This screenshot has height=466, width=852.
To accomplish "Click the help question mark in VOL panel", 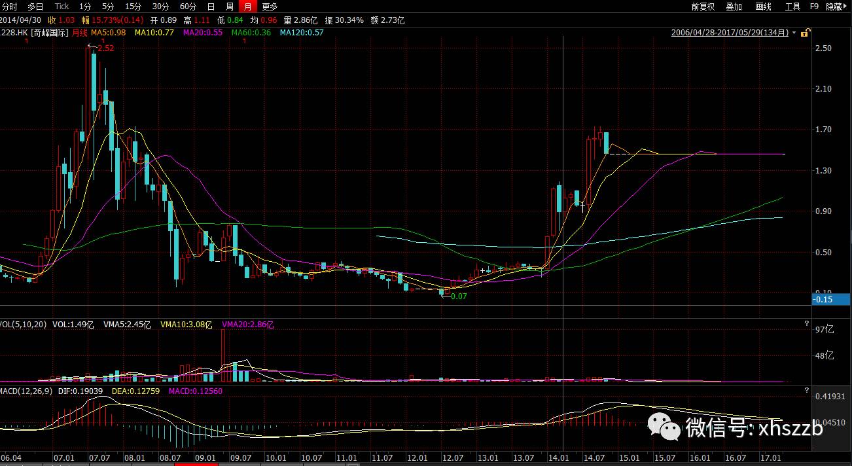I will click(x=806, y=324).
